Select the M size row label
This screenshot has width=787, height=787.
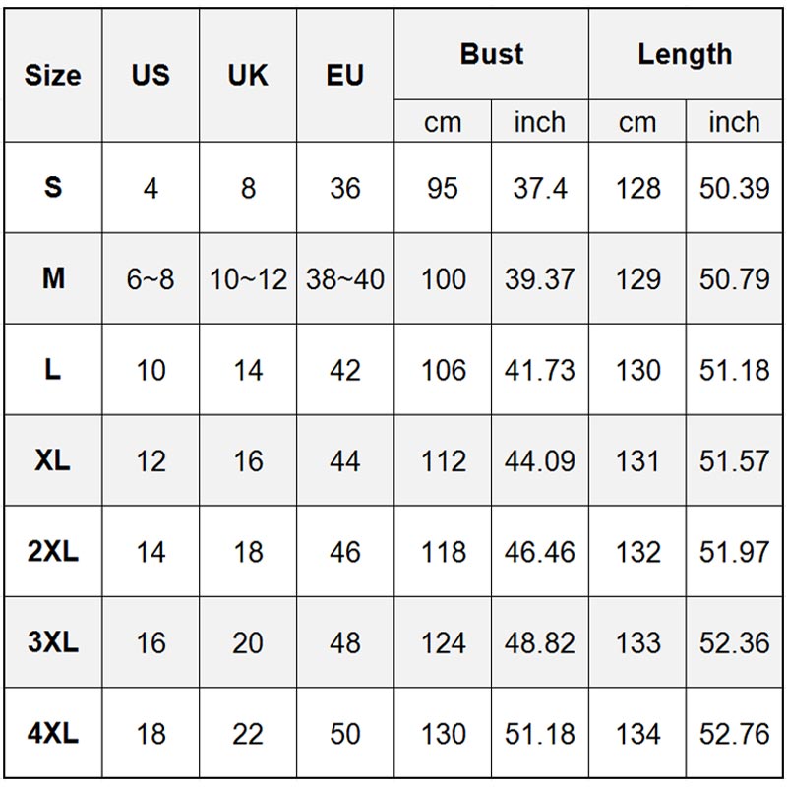click(53, 278)
